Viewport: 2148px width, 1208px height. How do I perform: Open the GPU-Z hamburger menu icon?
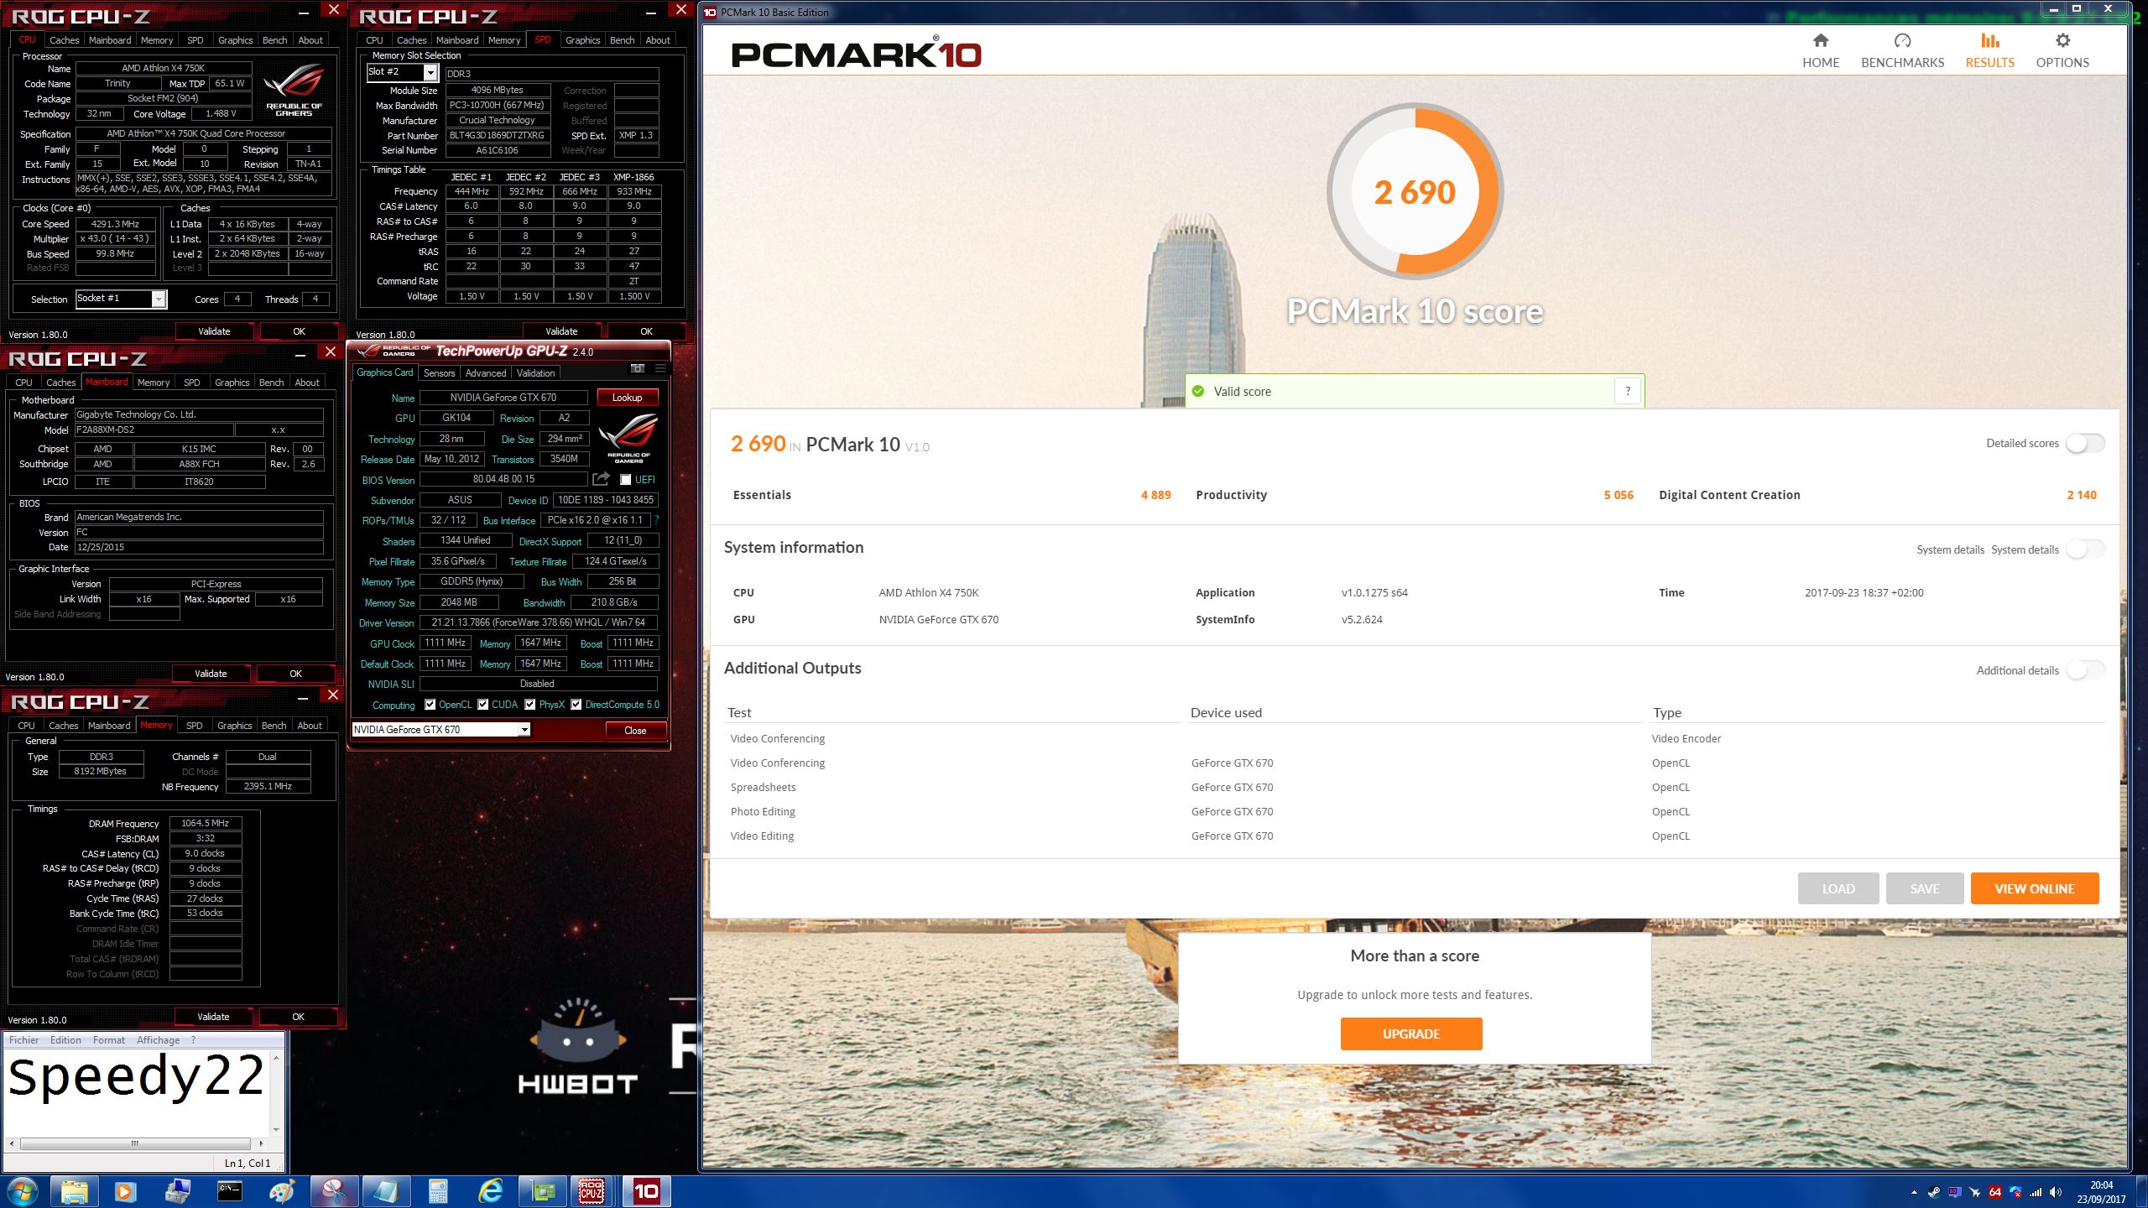[x=660, y=368]
